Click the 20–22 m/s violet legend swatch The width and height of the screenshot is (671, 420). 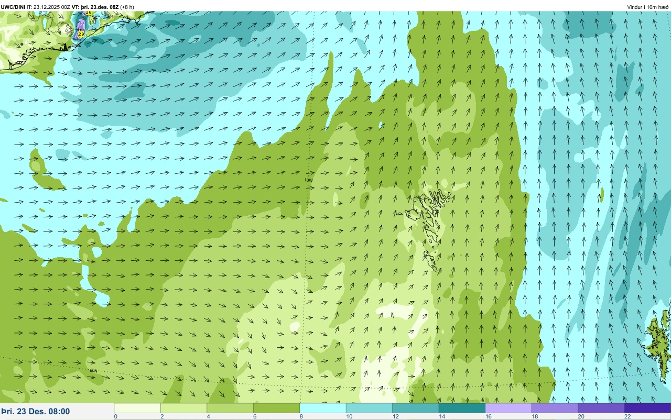pos(601,408)
